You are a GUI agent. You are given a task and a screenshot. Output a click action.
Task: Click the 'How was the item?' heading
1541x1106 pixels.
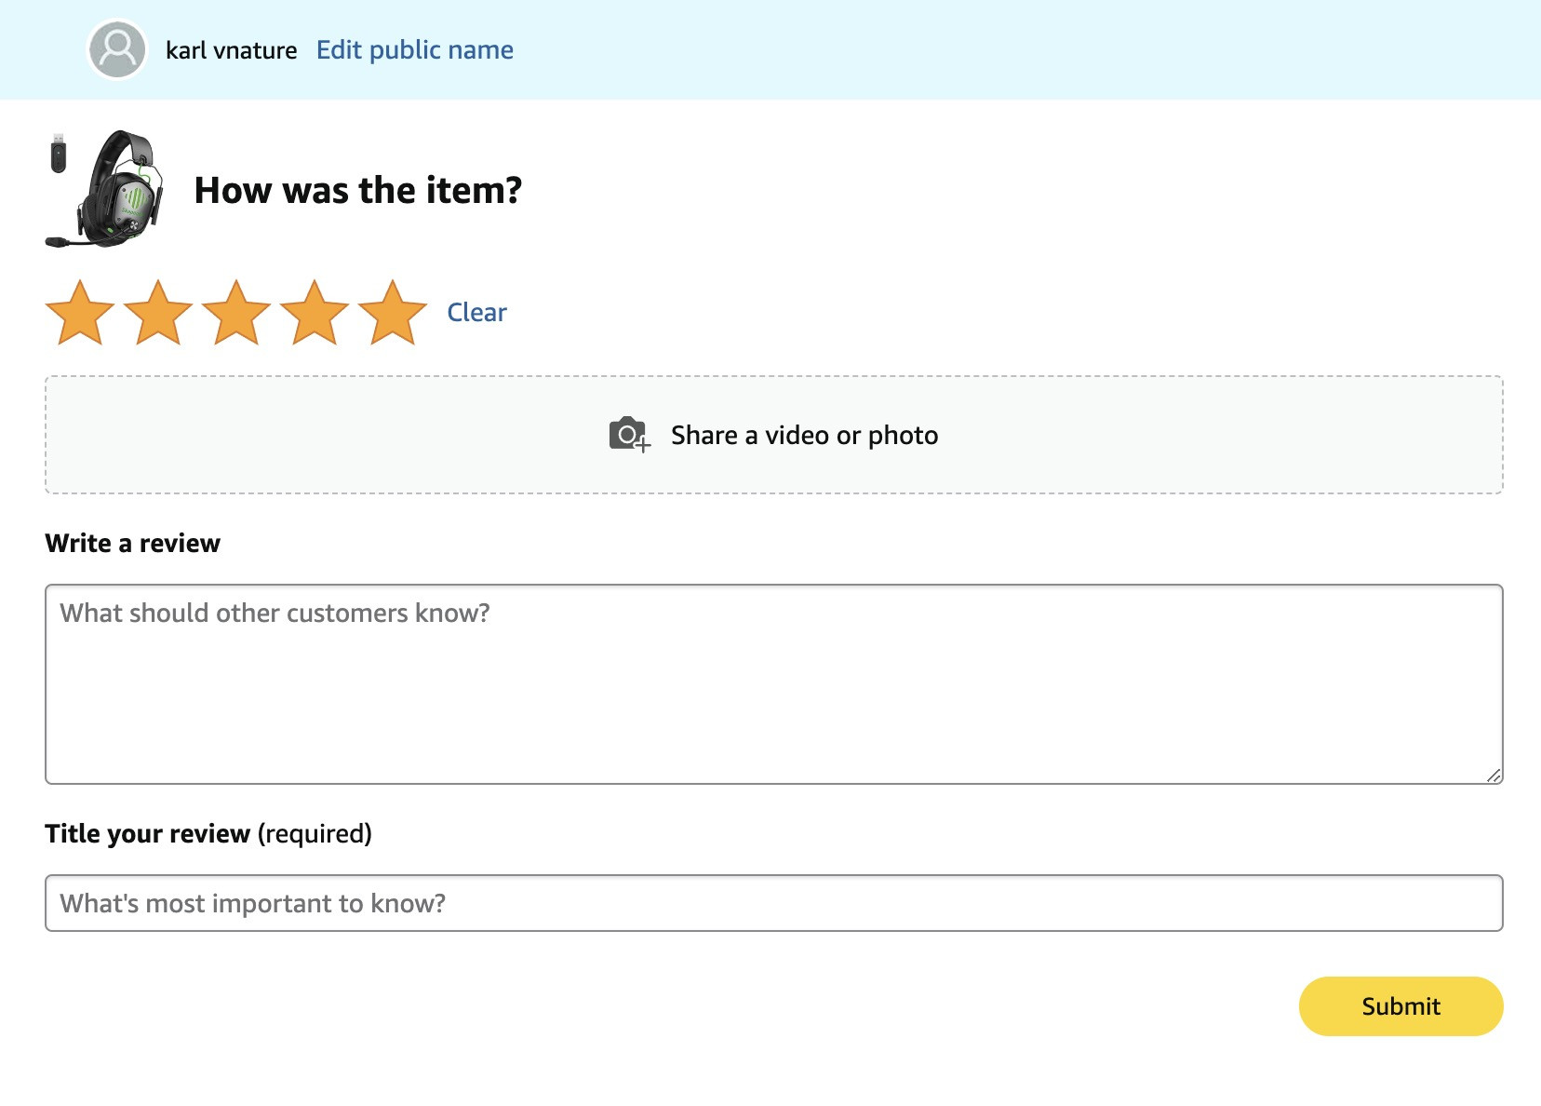[x=358, y=190]
